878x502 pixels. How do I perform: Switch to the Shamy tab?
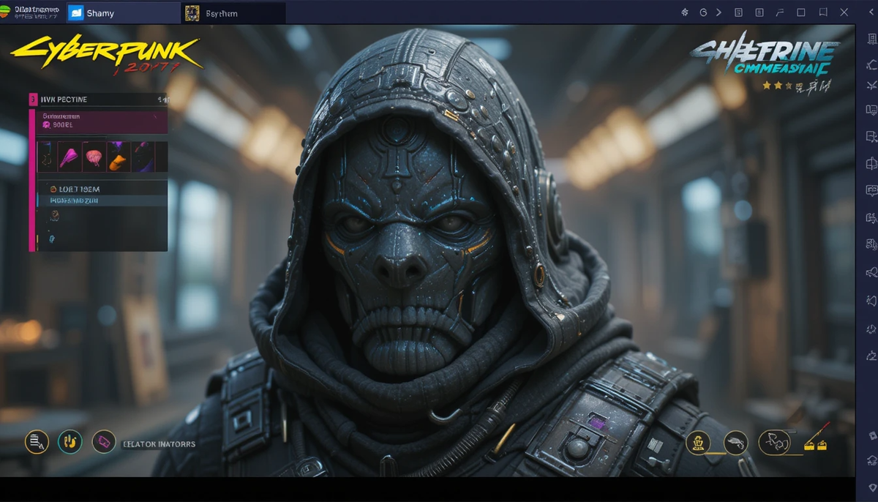[122, 12]
